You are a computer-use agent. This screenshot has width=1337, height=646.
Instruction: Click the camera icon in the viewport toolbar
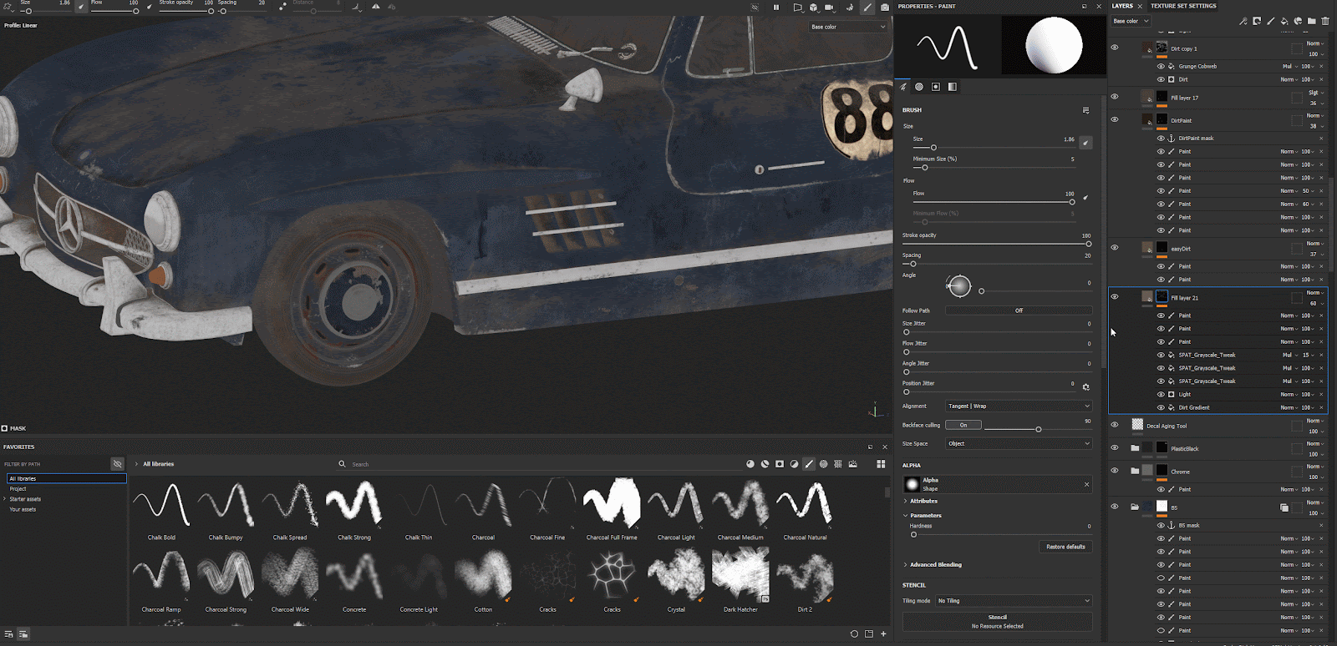(x=885, y=8)
